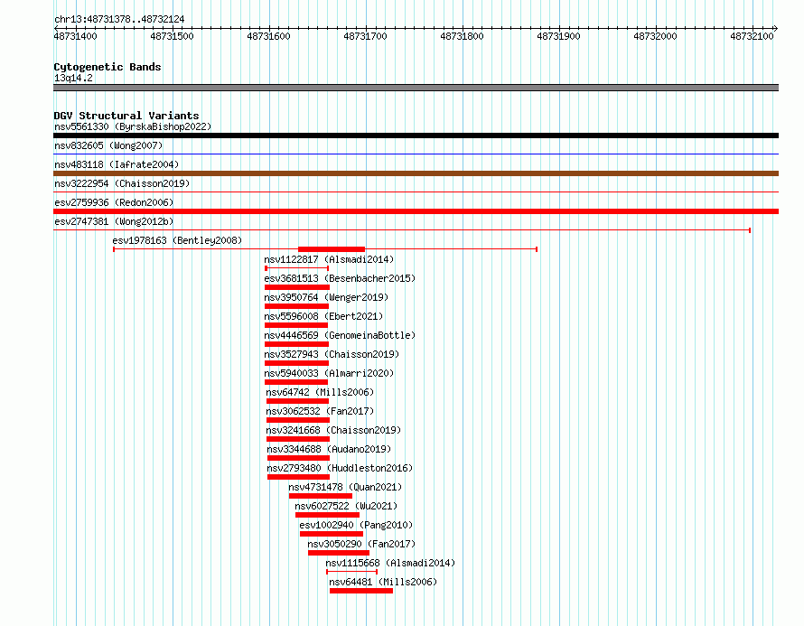
Task: Click ruler position 48731900
Action: (558, 36)
